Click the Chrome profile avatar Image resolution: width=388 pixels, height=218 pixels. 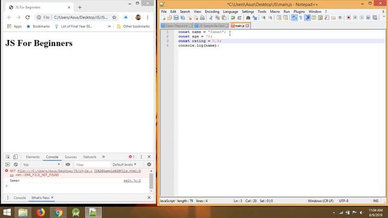click(x=138, y=18)
